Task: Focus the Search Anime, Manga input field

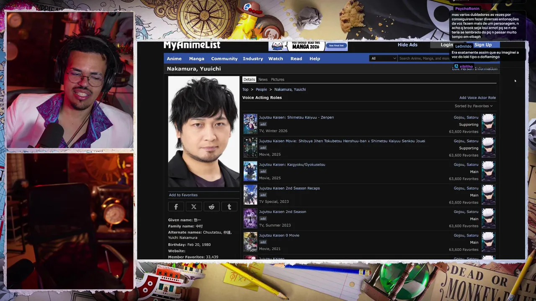Action: [425, 59]
